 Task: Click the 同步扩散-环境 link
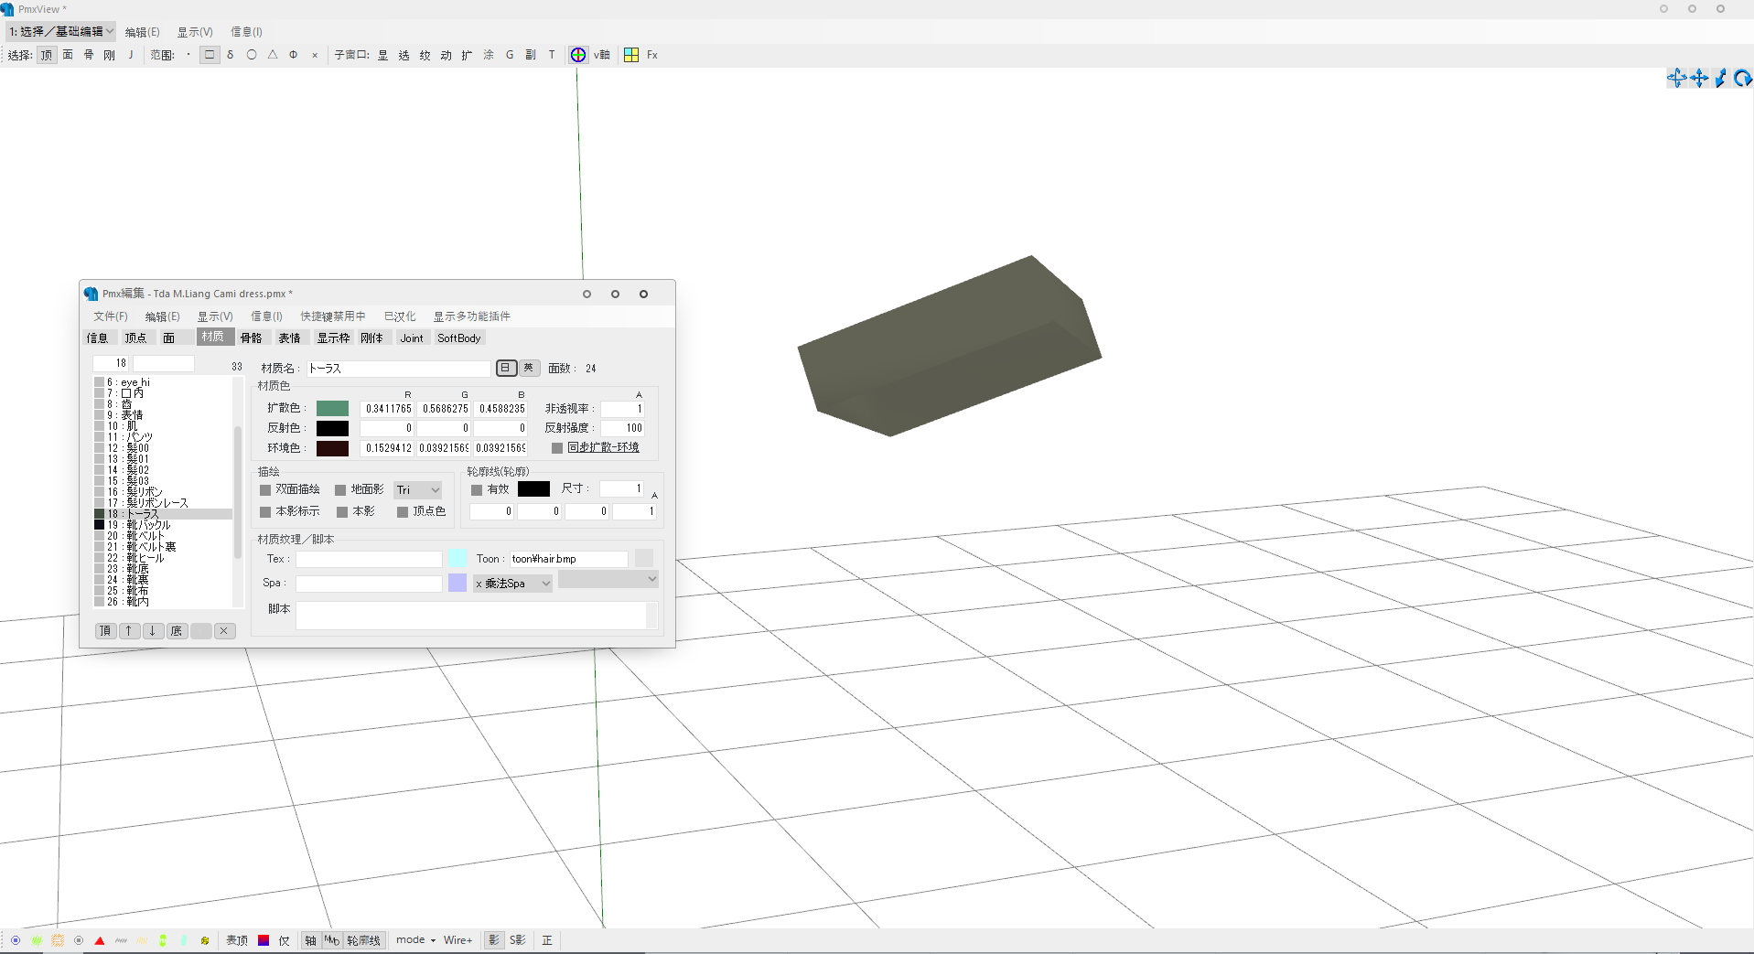[x=603, y=448]
